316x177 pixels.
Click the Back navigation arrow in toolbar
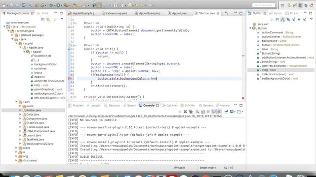tap(143, 5)
